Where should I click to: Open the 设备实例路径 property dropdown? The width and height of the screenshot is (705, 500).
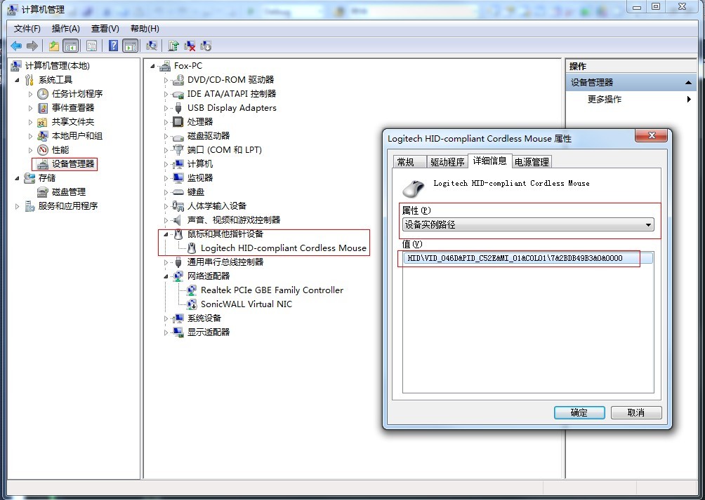pyautogui.click(x=648, y=225)
